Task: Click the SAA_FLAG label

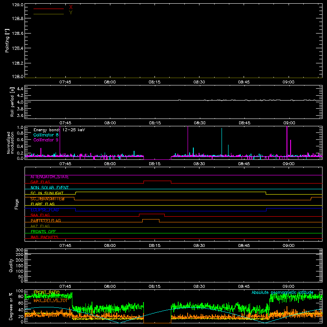Action: tap(40, 215)
